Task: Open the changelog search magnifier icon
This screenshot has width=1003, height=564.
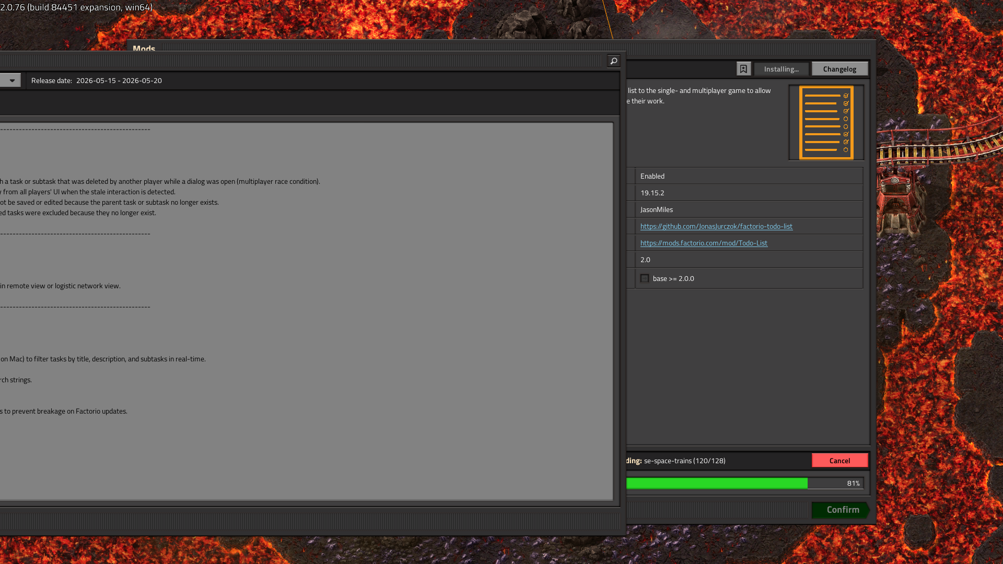Action: click(614, 61)
